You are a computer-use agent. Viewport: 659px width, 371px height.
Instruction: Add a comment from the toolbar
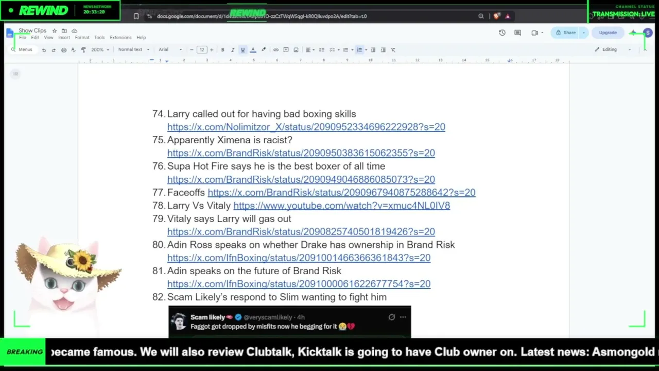click(286, 50)
